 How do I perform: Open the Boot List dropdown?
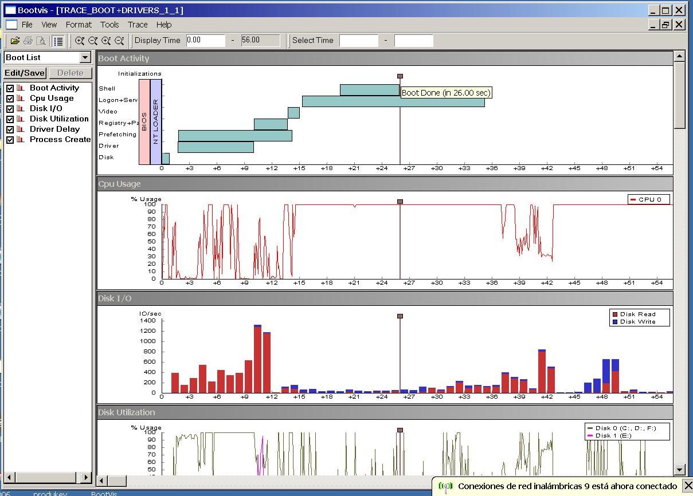(85, 57)
